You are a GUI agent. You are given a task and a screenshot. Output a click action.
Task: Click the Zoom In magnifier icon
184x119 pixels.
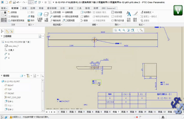[120, 30]
